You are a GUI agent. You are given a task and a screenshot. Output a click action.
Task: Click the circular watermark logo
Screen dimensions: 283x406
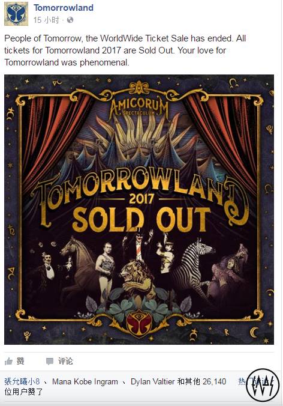(263, 385)
